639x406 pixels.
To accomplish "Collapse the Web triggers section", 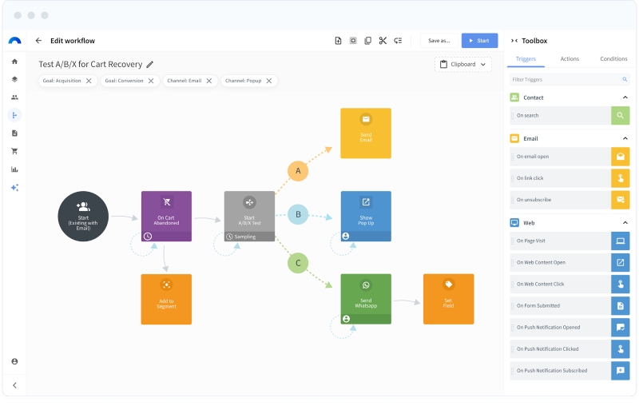I will click(625, 223).
